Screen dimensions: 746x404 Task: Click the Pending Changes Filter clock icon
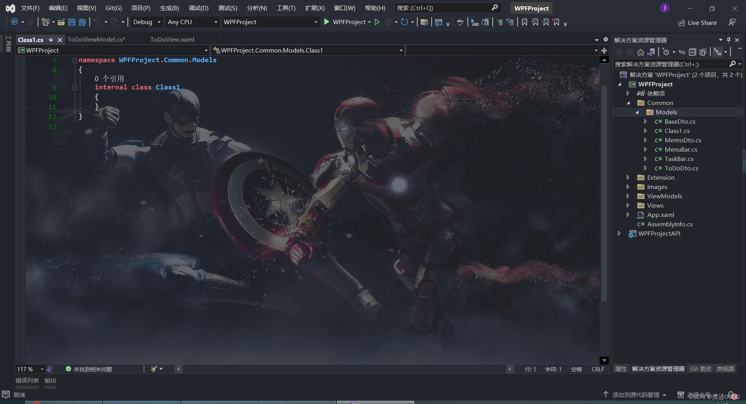click(666, 52)
